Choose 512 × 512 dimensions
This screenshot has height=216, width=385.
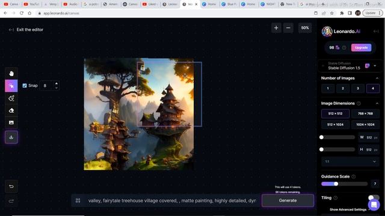coord(335,113)
